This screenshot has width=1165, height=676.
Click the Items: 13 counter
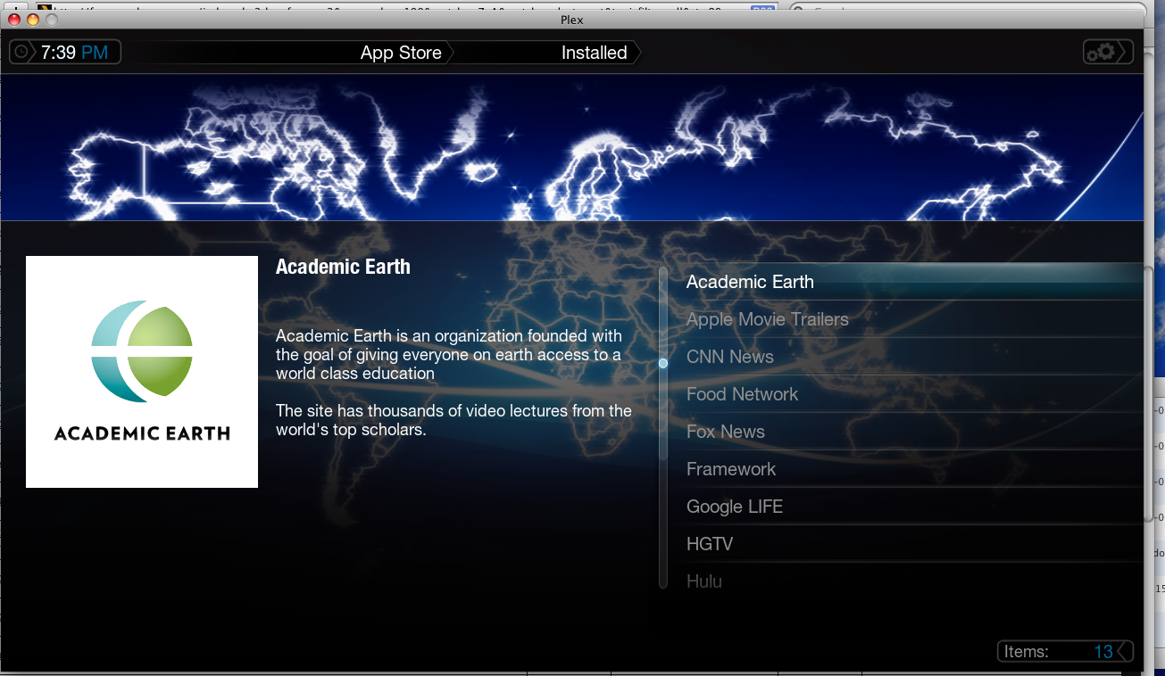(1065, 652)
